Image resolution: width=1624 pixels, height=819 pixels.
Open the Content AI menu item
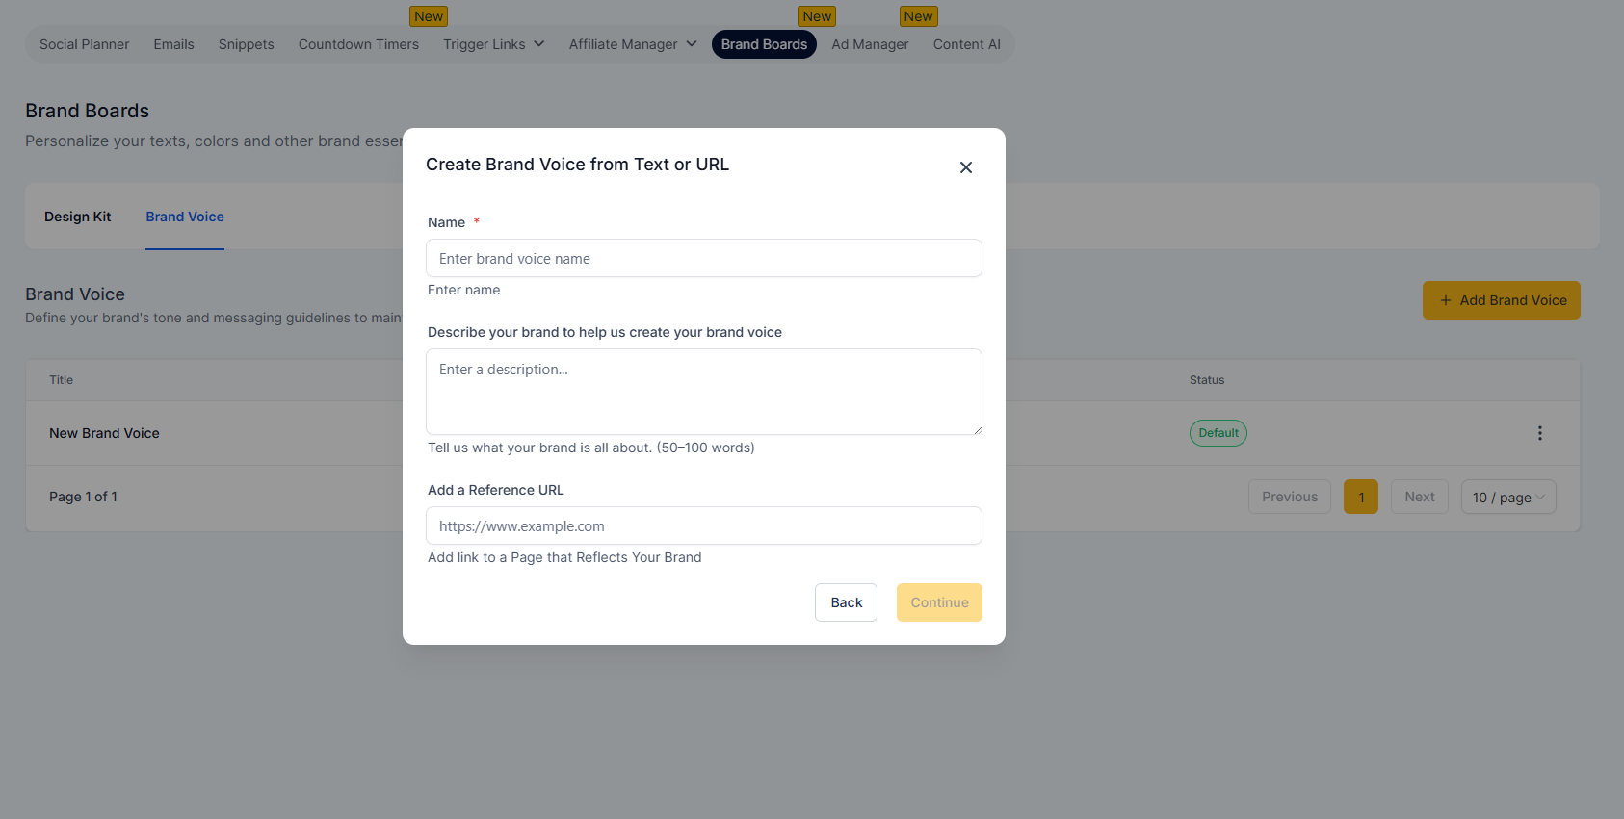(966, 44)
